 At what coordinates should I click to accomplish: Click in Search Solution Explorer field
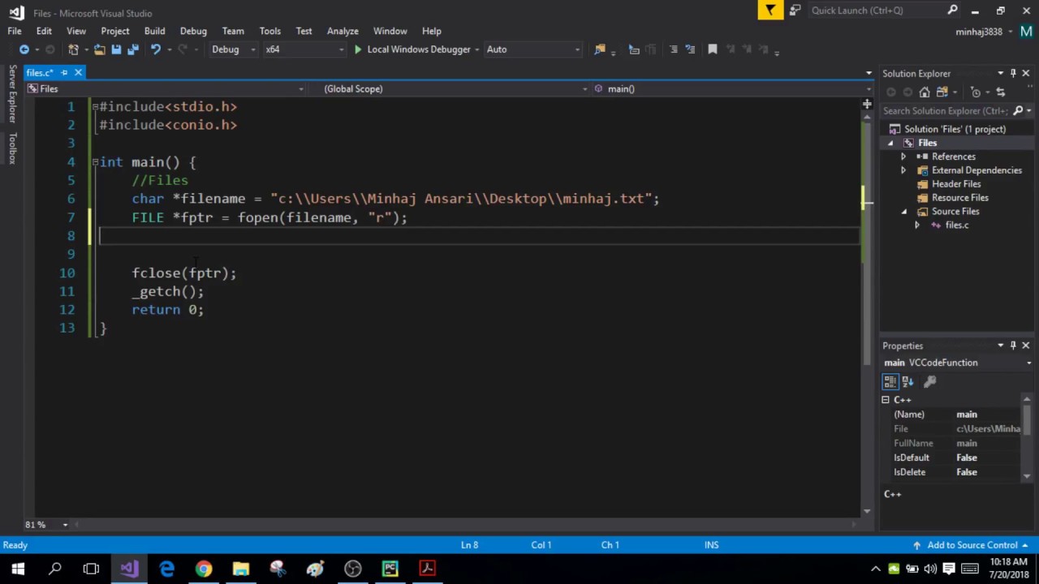coord(945,111)
